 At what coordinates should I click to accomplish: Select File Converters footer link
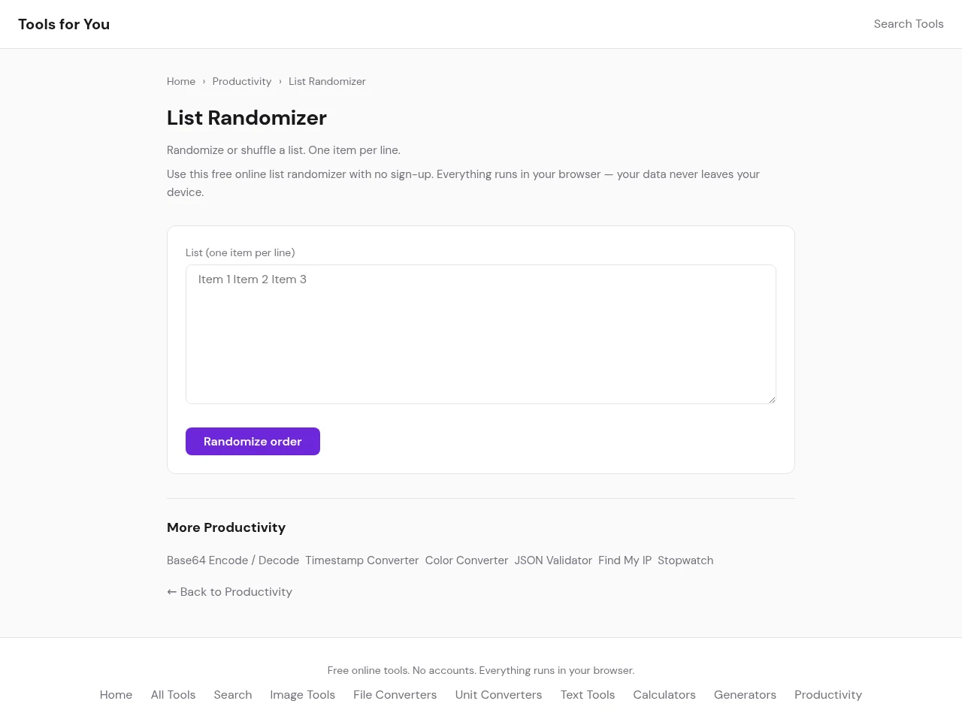[395, 695]
